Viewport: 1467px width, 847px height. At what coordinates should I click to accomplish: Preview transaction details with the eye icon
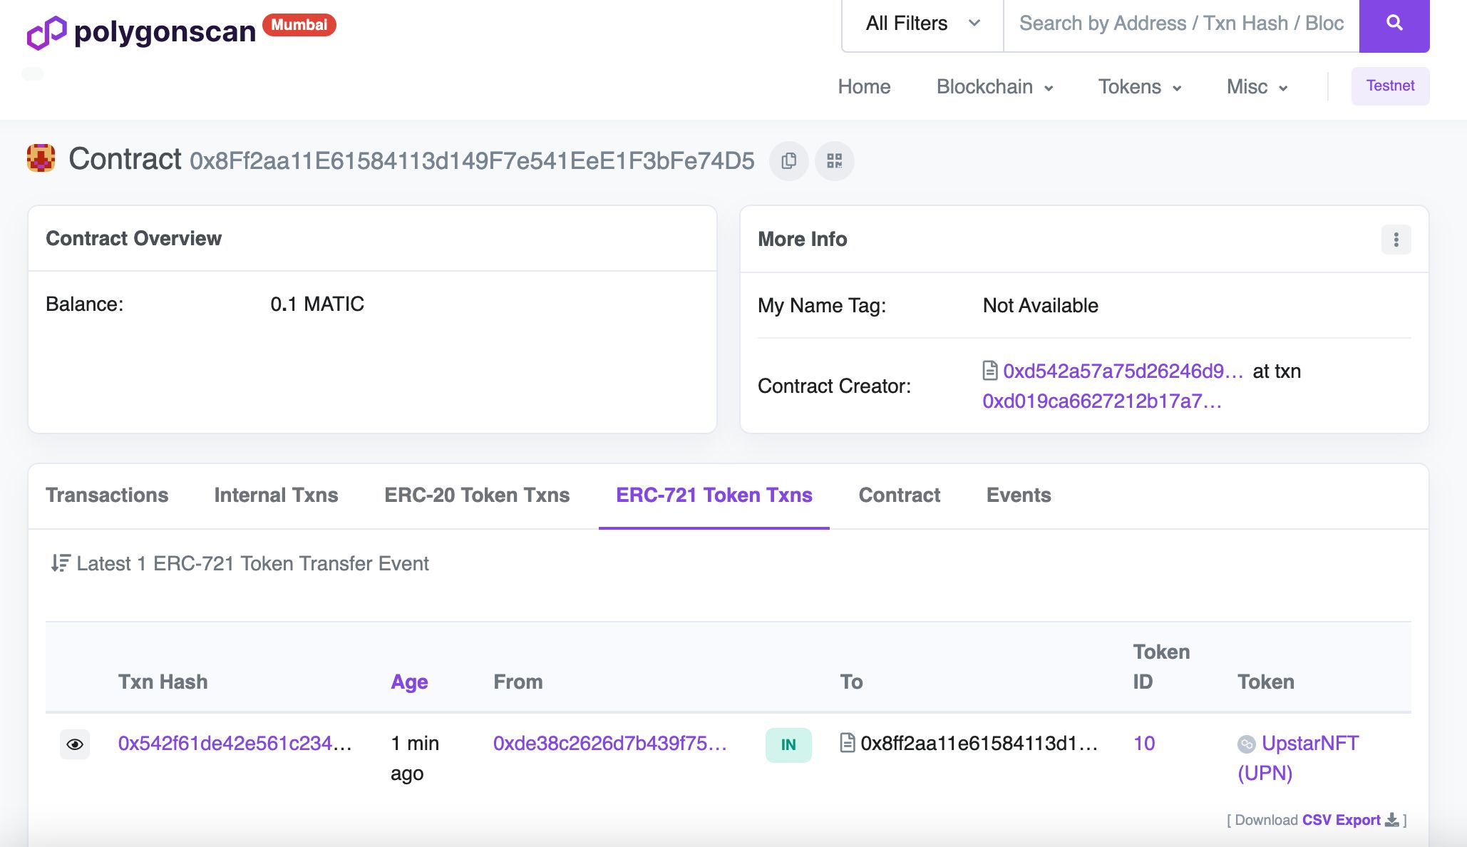[75, 744]
